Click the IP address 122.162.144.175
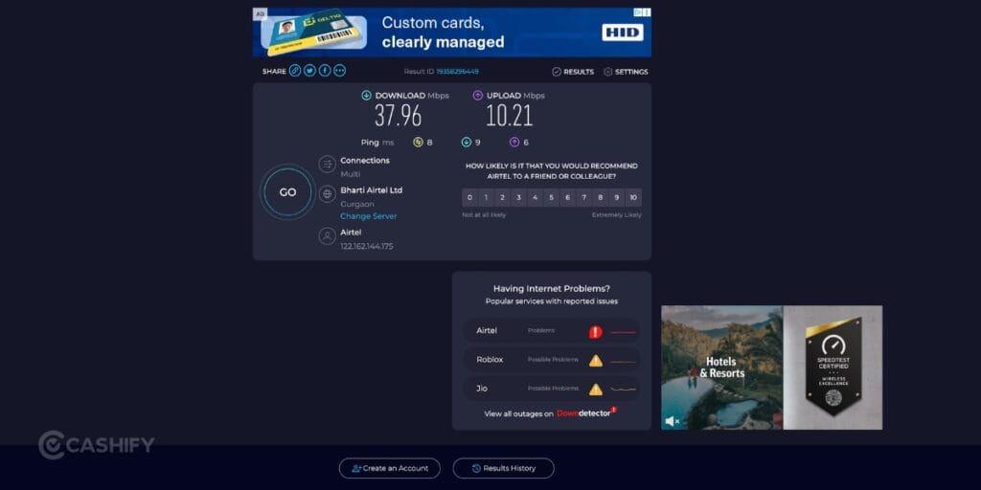The height and width of the screenshot is (490, 981). pyautogui.click(x=367, y=246)
